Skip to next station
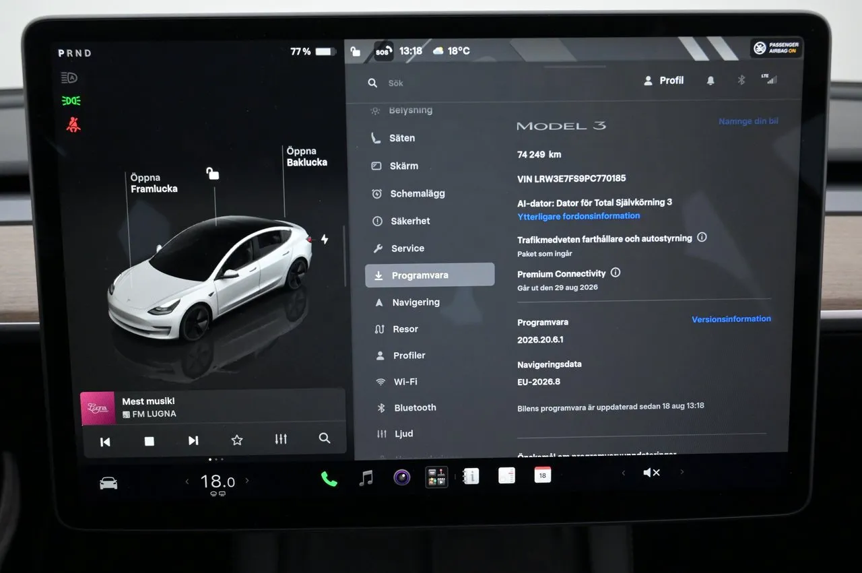Screen dimensions: 862x573 (x=193, y=440)
